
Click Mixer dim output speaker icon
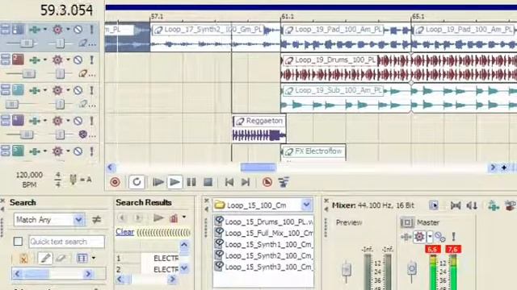[x=472, y=206]
